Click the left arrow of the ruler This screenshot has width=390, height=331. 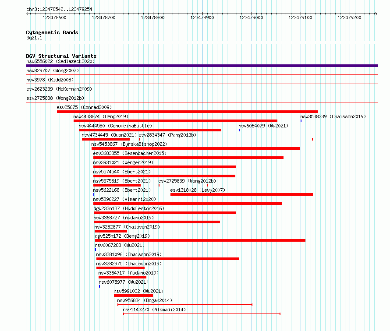pos(27,14)
